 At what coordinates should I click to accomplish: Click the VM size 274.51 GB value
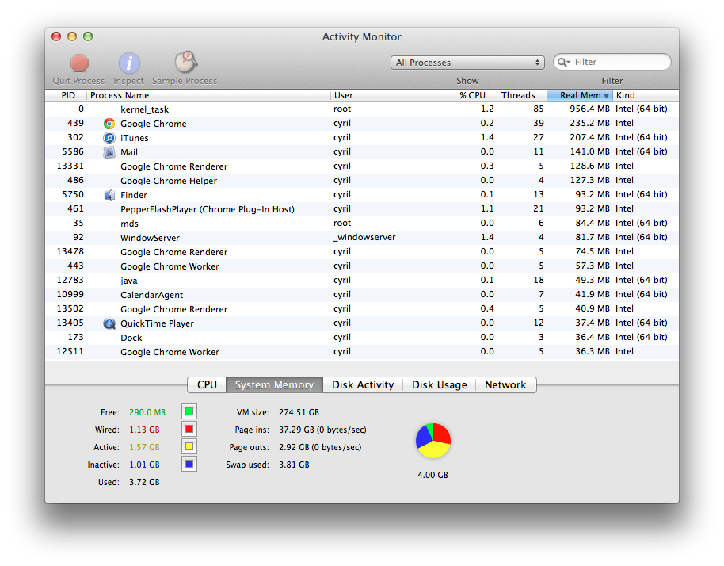pyautogui.click(x=299, y=412)
